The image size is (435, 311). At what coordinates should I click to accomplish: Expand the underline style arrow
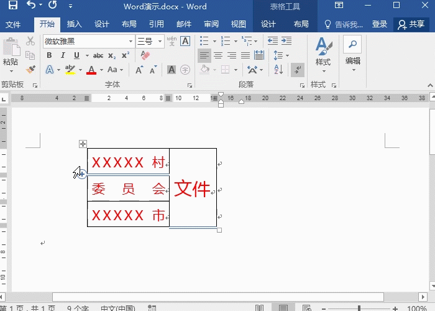(87, 55)
